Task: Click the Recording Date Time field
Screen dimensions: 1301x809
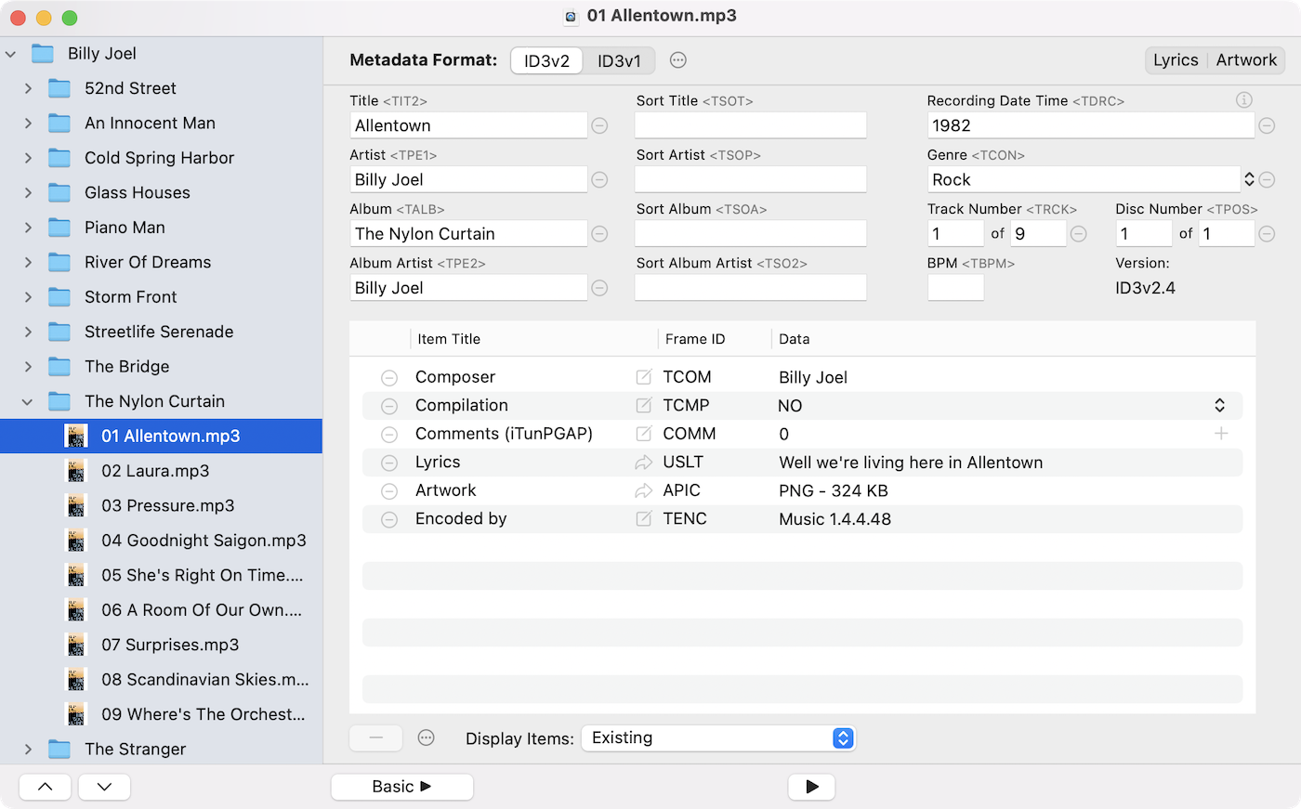Action: pyautogui.click(x=1091, y=125)
